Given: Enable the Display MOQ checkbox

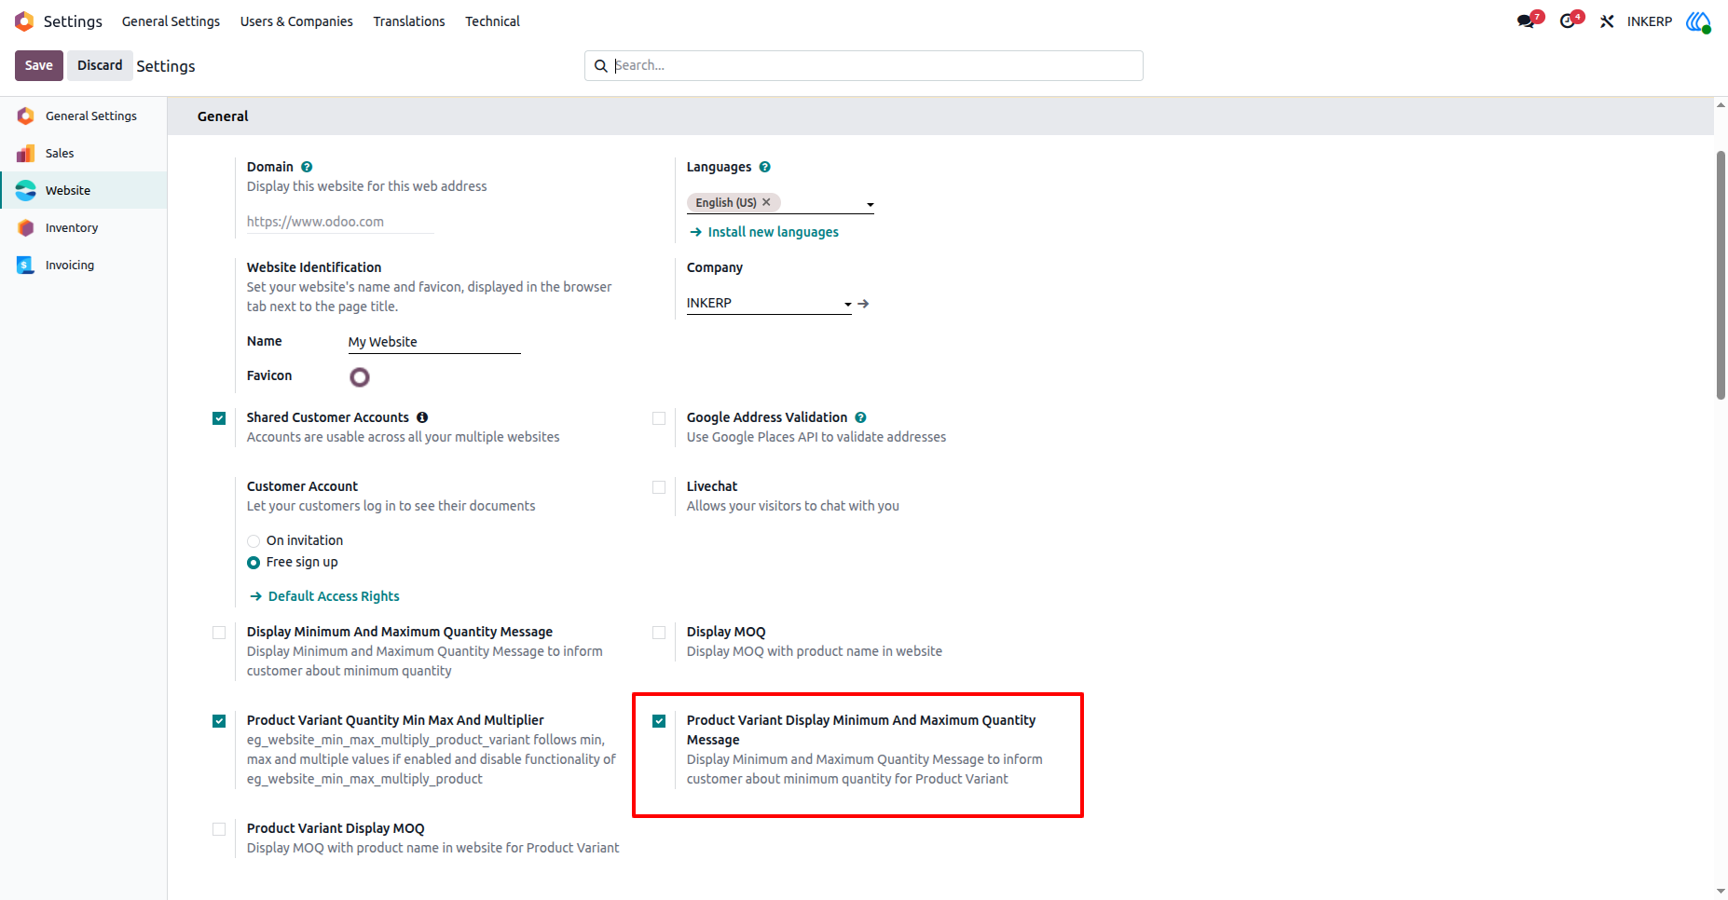Looking at the screenshot, I should (x=659, y=633).
